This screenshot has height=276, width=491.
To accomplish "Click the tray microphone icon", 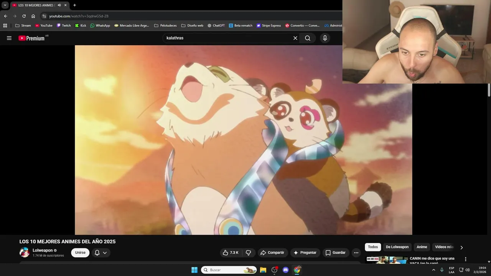I will (x=442, y=270).
